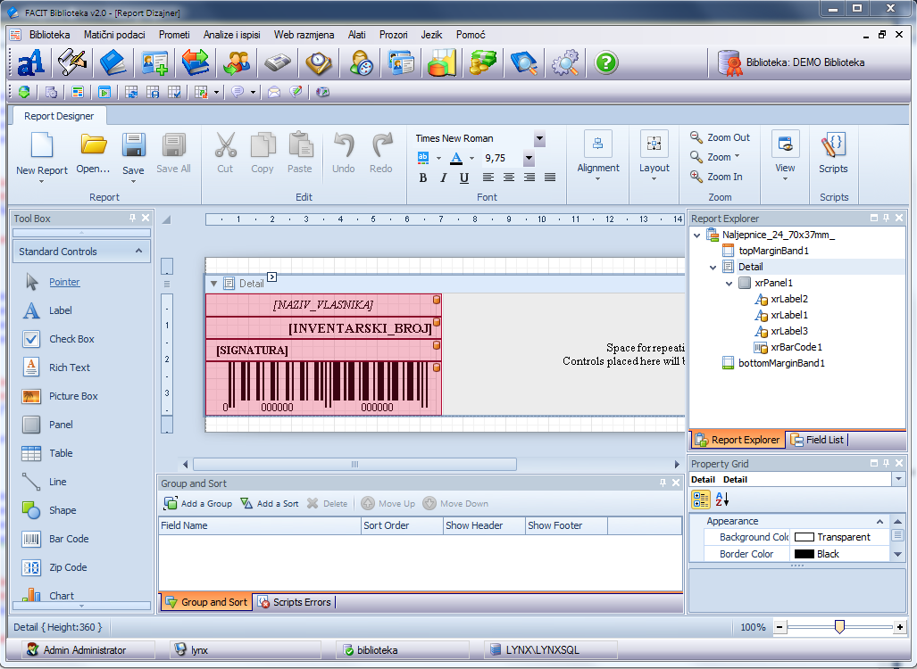Select the Bar Code tool in Tool Box

click(68, 539)
